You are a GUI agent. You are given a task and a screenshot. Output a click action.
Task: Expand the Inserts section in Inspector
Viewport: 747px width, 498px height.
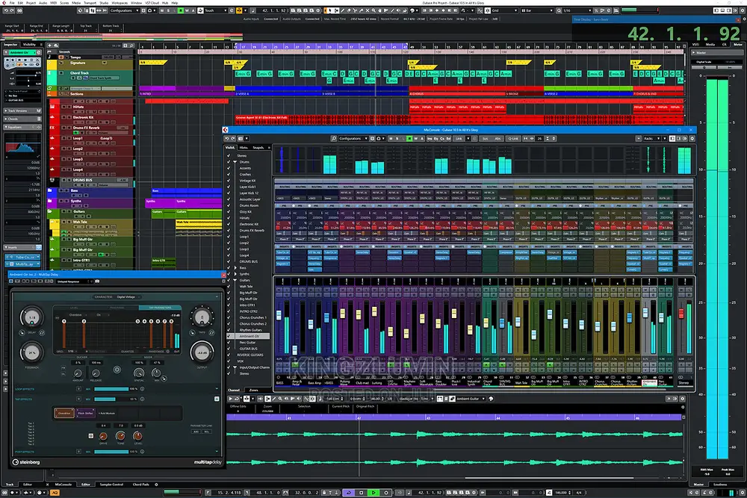click(x=22, y=248)
